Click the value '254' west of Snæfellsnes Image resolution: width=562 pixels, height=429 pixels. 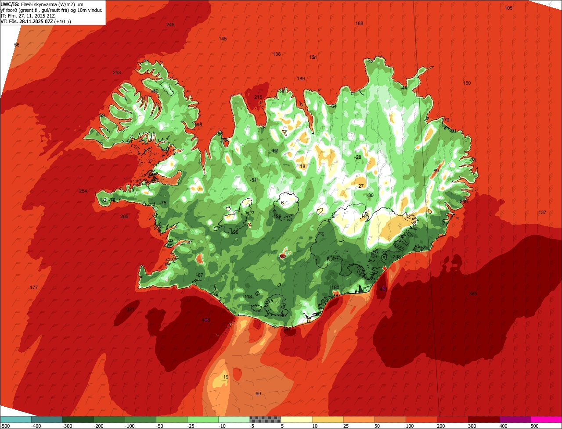[83, 191]
